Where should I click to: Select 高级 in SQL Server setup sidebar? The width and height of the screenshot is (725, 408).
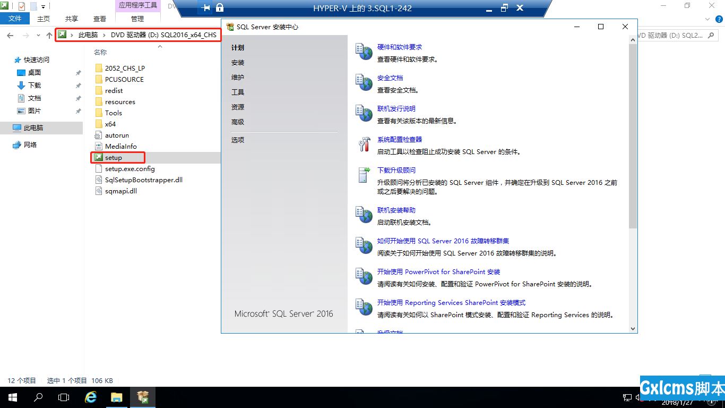238,122
